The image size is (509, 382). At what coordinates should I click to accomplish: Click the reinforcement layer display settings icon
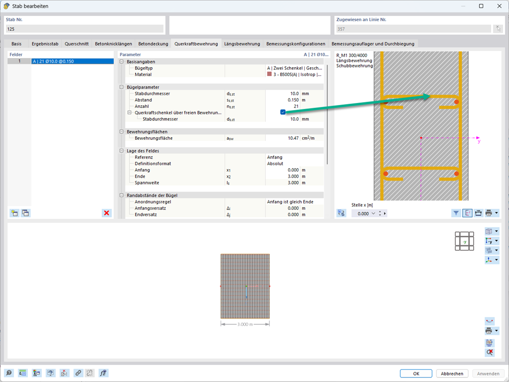pos(490,343)
